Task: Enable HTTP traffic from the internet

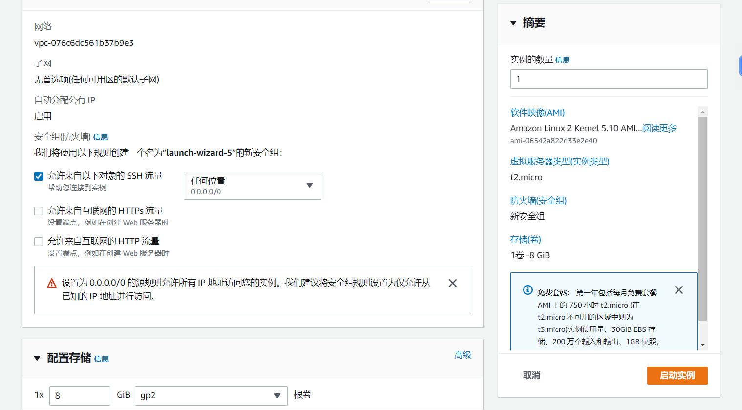Action: point(38,241)
